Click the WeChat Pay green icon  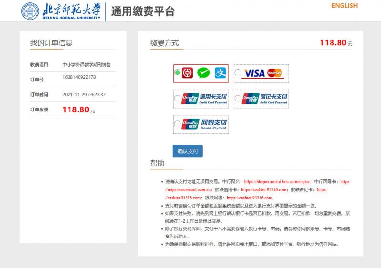click(203, 73)
